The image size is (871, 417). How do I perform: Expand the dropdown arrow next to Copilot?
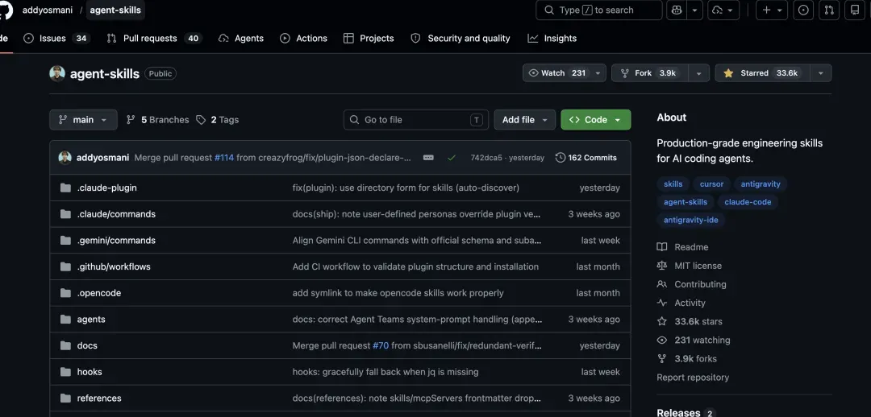695,10
